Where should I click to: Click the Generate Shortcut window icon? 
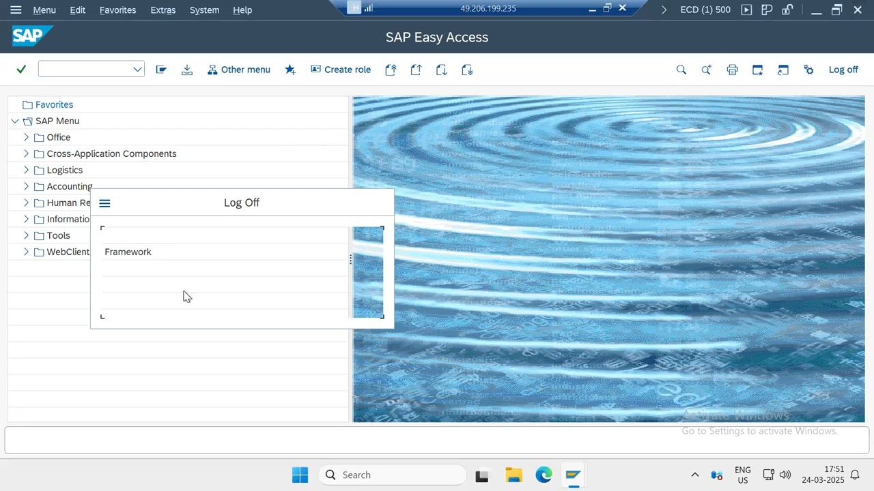pos(783,70)
